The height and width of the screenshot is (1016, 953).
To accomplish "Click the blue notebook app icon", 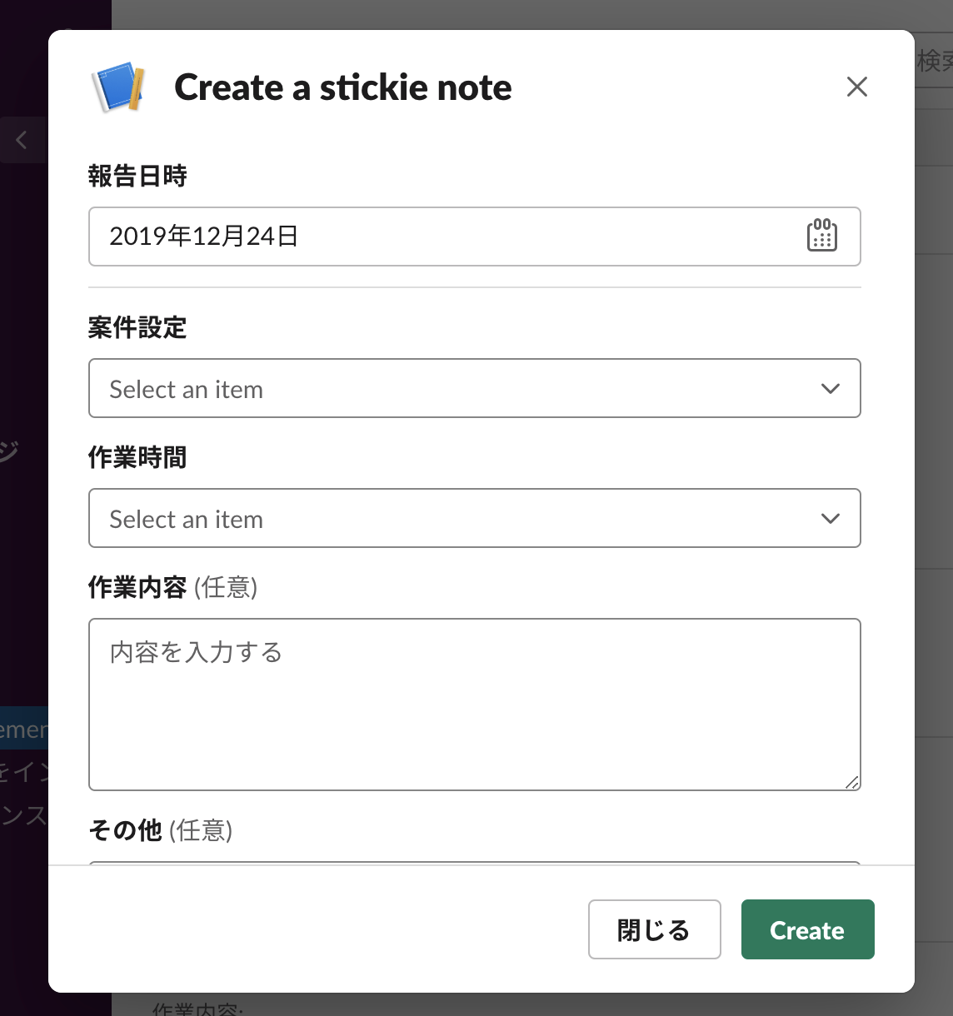I will click(118, 87).
